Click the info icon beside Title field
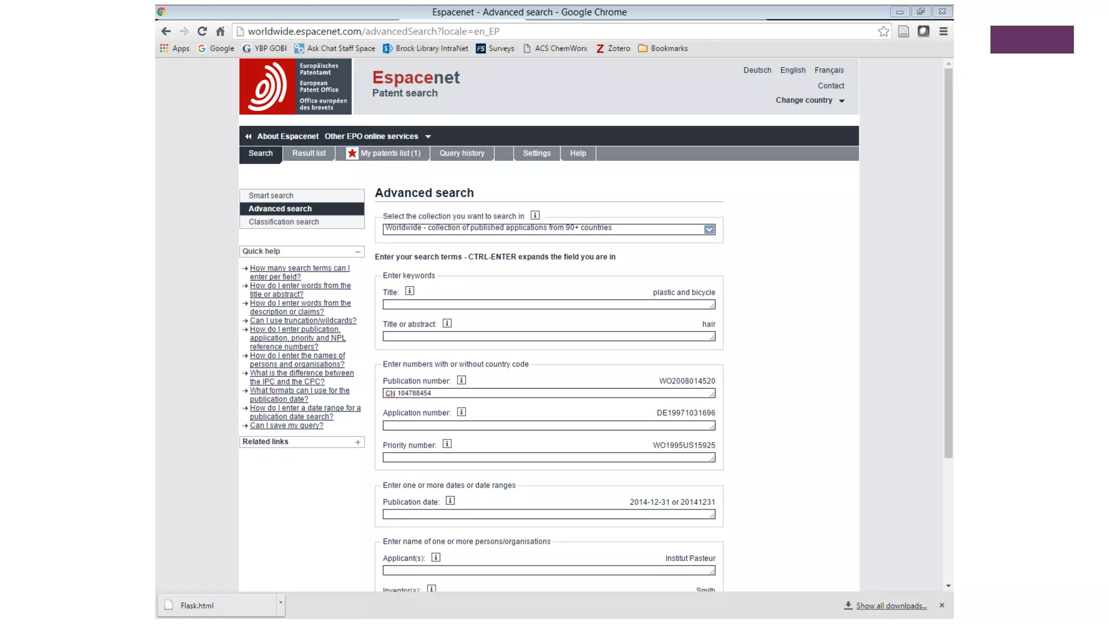Image resolution: width=1109 pixels, height=624 pixels. click(409, 291)
